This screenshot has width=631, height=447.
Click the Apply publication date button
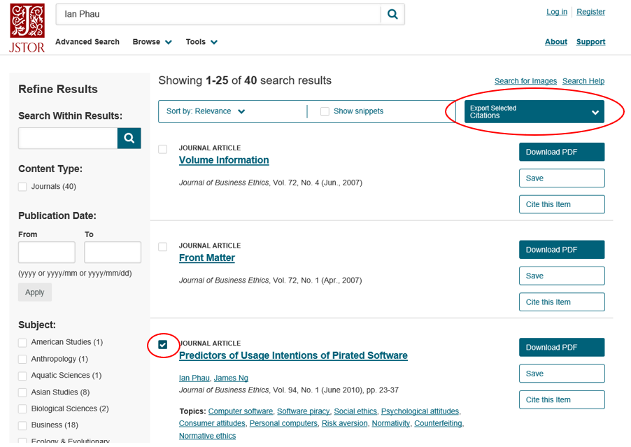point(34,292)
